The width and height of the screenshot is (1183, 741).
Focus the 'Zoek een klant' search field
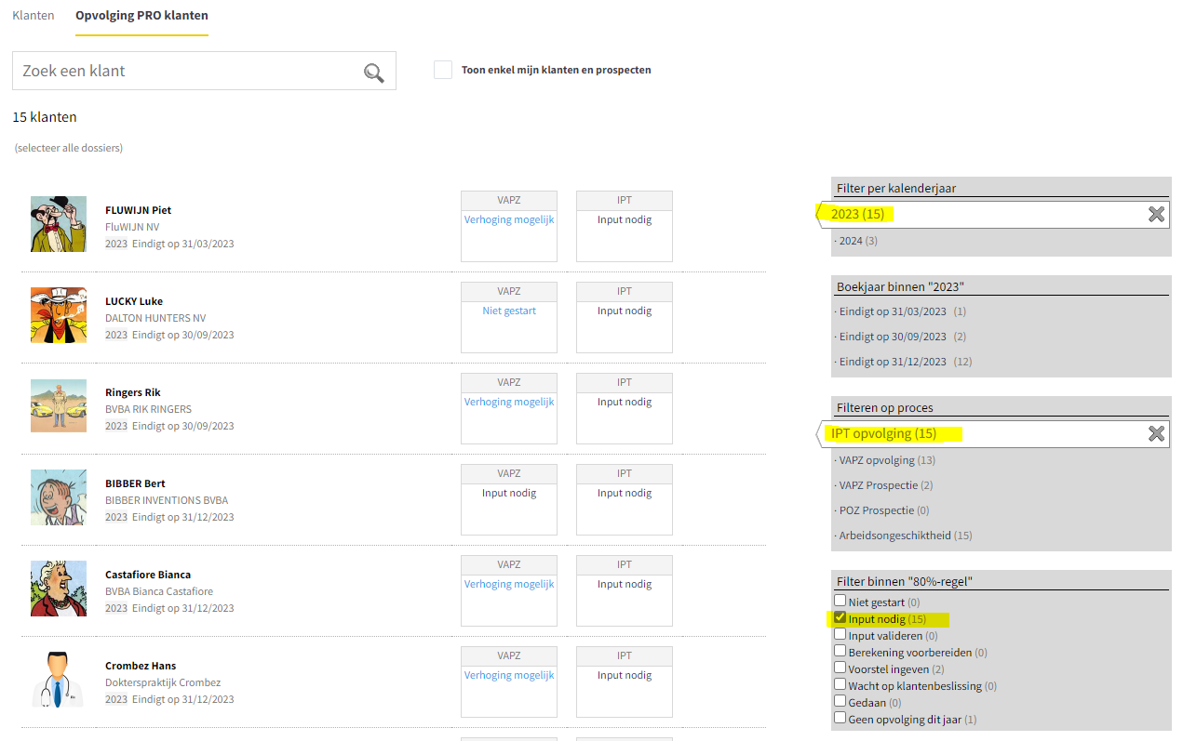186,72
